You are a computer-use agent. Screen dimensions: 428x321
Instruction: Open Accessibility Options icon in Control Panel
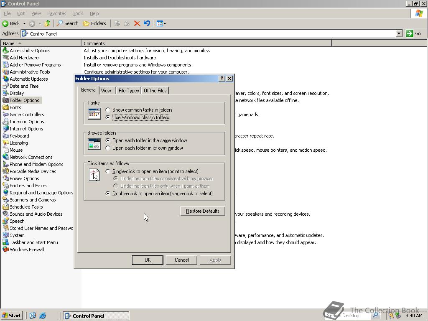[x=6, y=51]
